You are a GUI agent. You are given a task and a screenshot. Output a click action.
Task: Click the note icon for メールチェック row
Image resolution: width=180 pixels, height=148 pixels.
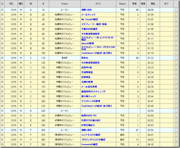tap(176, 15)
